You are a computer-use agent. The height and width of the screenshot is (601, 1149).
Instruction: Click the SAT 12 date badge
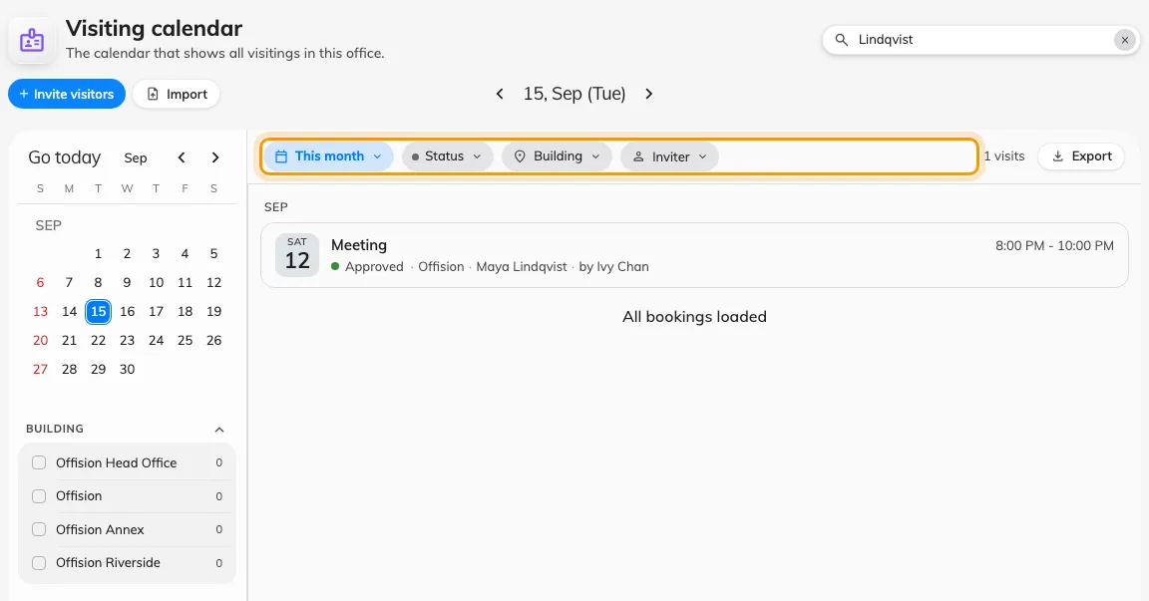click(x=297, y=255)
